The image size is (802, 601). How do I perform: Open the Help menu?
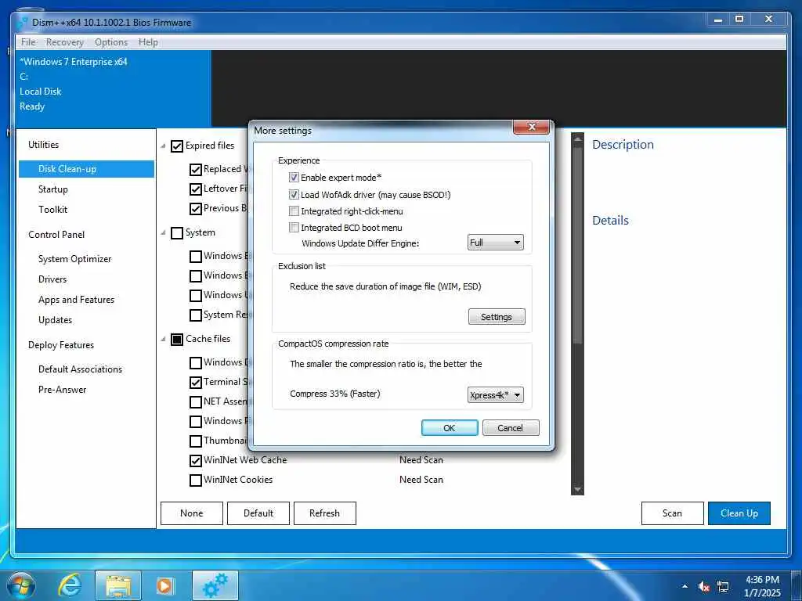pos(148,42)
